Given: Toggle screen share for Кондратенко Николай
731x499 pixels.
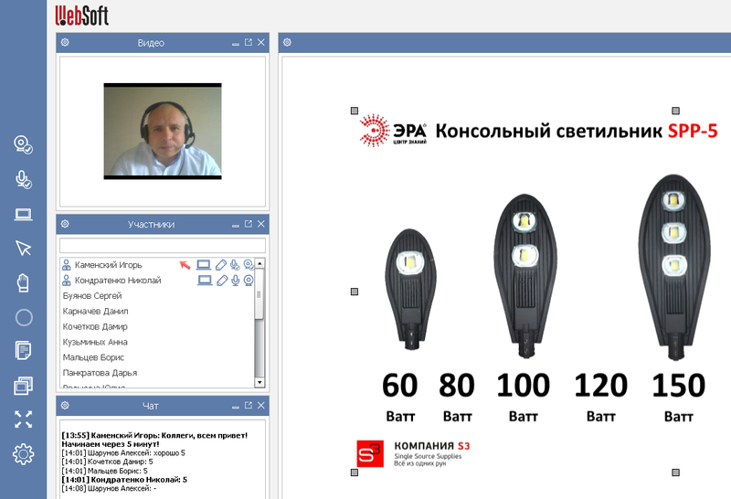Looking at the screenshot, I should point(205,281).
